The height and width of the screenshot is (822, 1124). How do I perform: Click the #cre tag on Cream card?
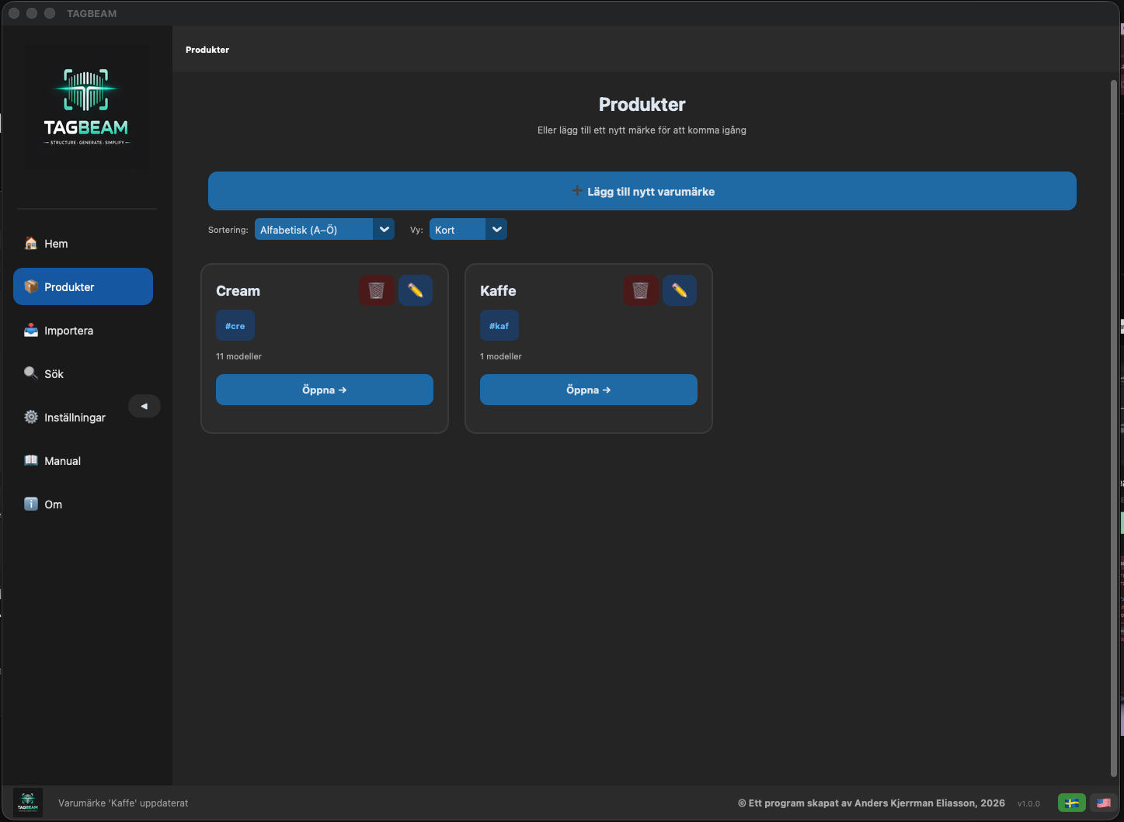pyautogui.click(x=235, y=326)
